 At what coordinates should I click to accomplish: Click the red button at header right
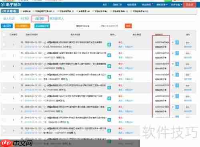click(190, 5)
